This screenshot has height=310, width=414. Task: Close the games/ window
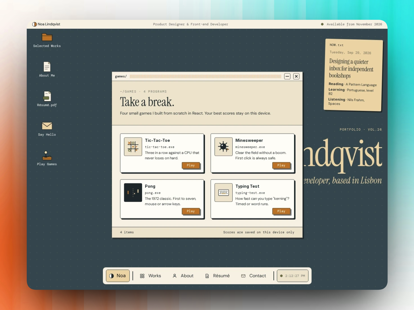pos(296,76)
